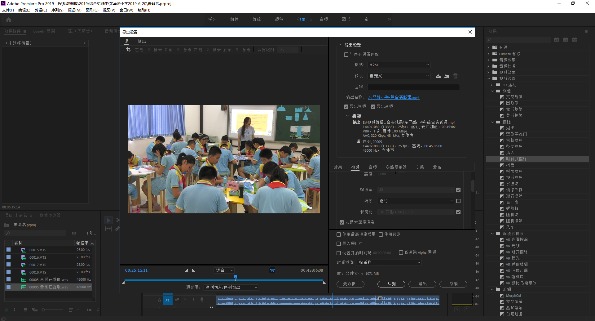Click the 队列 button

click(x=391, y=284)
